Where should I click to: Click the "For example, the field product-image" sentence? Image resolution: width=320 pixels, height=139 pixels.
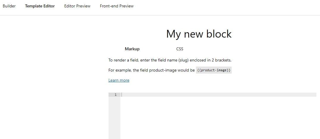pos(151,70)
